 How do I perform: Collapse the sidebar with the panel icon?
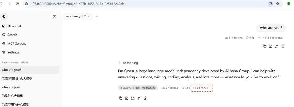[54, 17]
